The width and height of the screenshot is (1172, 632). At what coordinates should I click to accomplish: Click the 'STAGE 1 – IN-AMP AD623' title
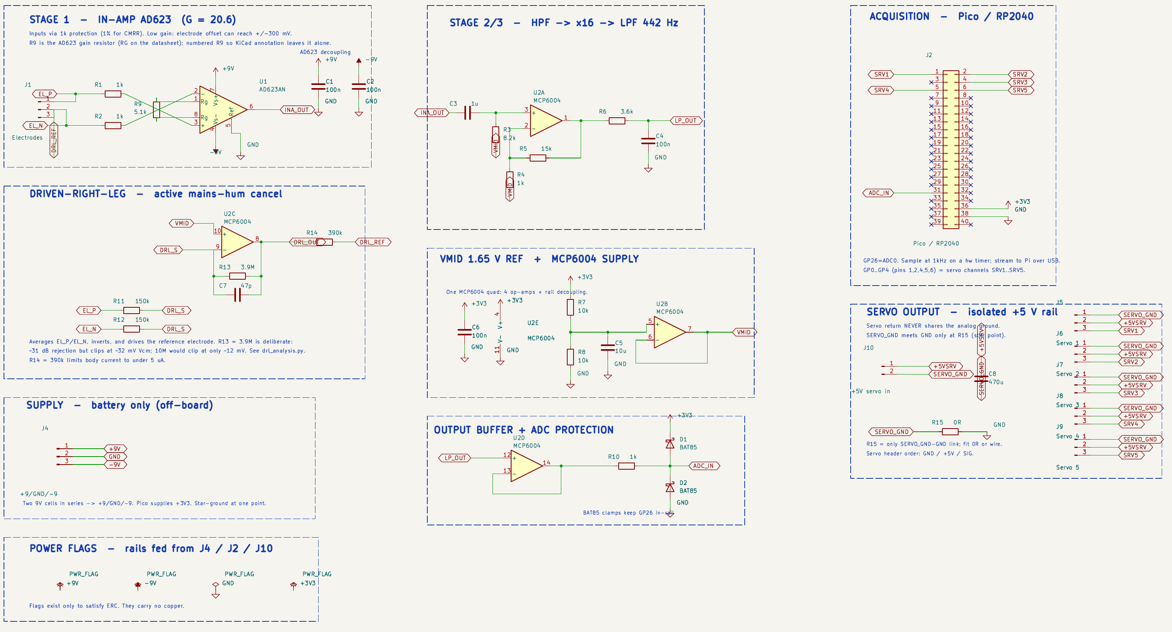click(x=132, y=19)
